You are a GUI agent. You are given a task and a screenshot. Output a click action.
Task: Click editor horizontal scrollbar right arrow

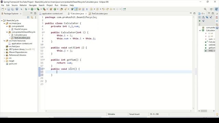[191, 111]
